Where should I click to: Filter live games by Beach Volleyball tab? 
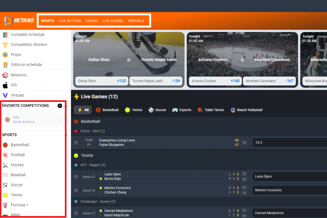click(247, 110)
